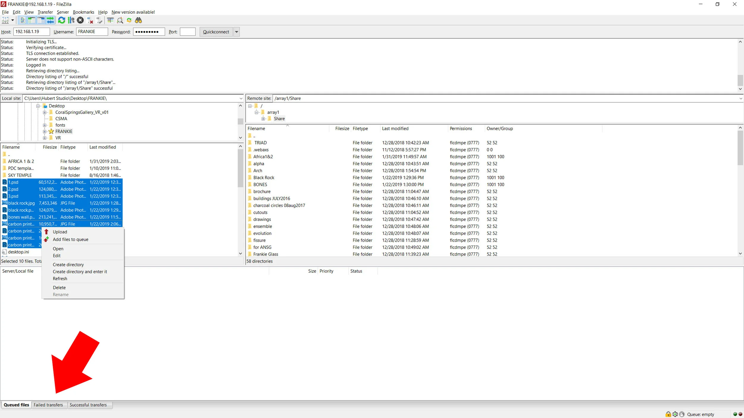Viewport: 744px width, 418px height.
Task: Expand the CoralSpringsGallery_VR_v01 tree node
Action: pos(45,112)
